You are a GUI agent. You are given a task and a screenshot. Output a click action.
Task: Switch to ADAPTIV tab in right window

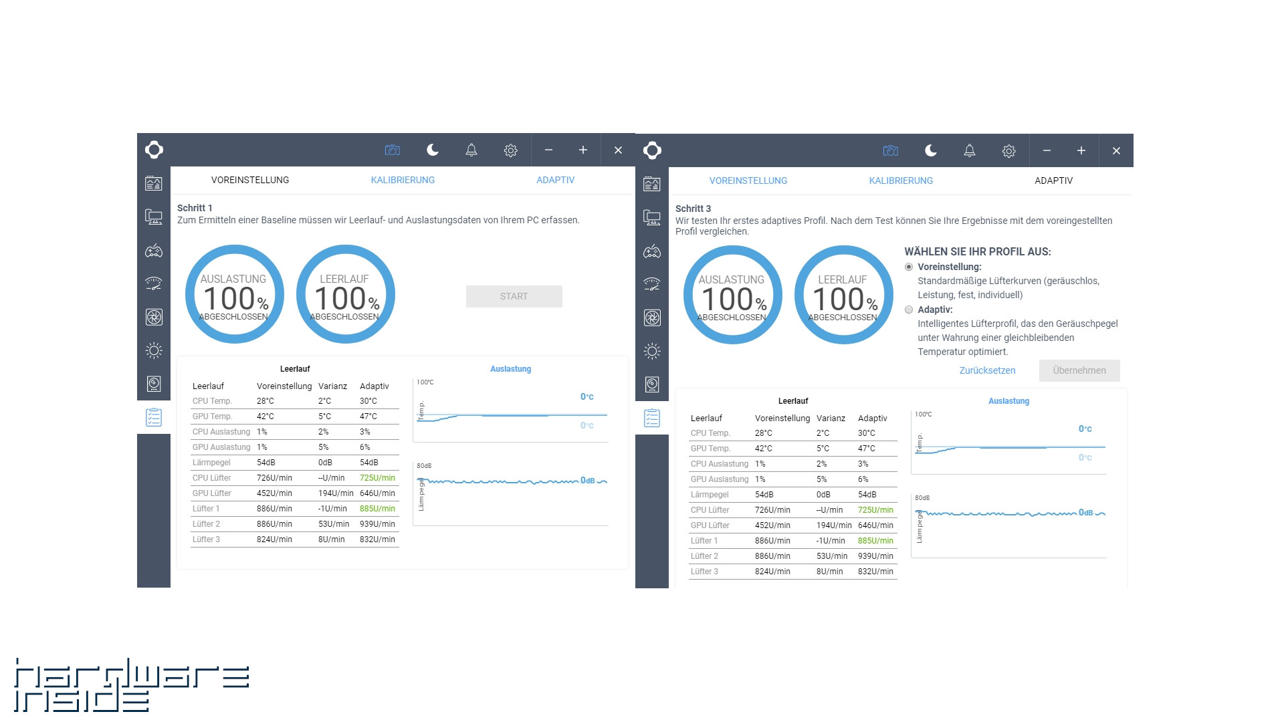pos(1053,180)
